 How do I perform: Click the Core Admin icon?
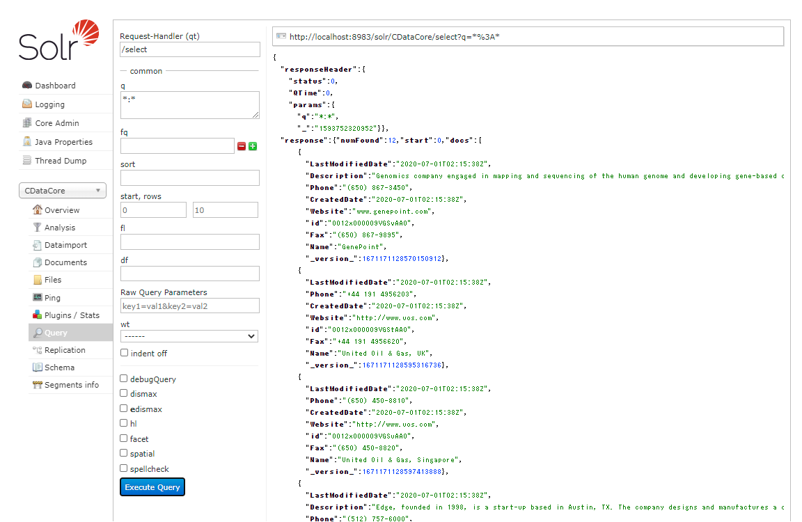click(x=27, y=123)
